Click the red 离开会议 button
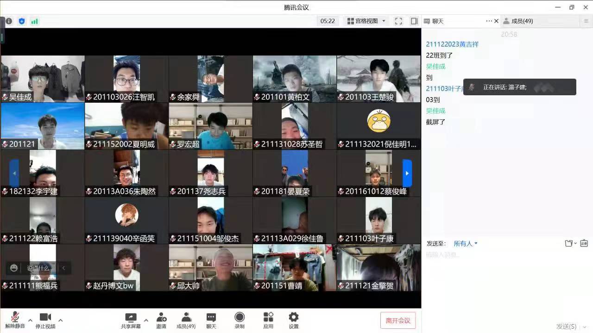Screen dimensions: 593x333 pyautogui.click(x=398, y=321)
